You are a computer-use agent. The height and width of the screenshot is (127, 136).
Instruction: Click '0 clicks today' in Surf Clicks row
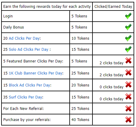click(111, 99)
